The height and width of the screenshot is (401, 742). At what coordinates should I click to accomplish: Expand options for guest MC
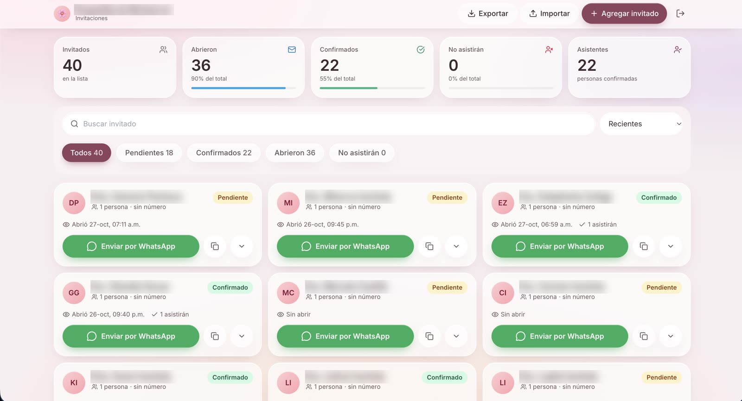click(x=456, y=336)
